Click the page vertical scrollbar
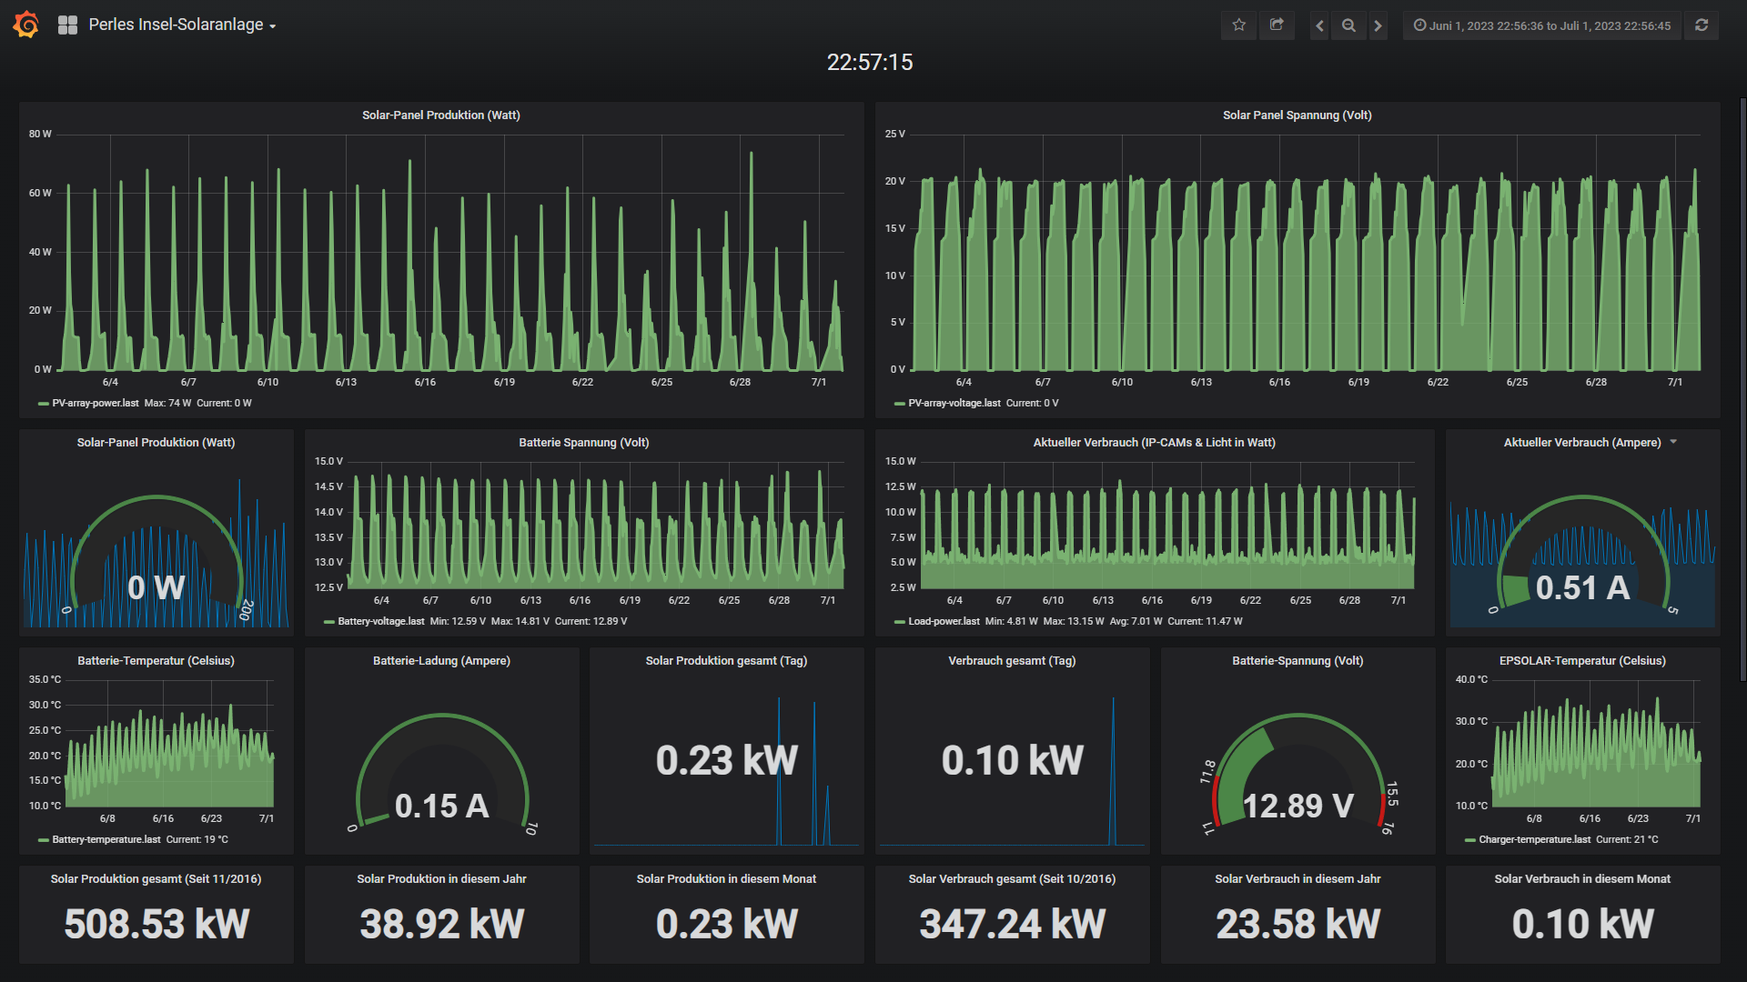The image size is (1747, 982). [1742, 391]
